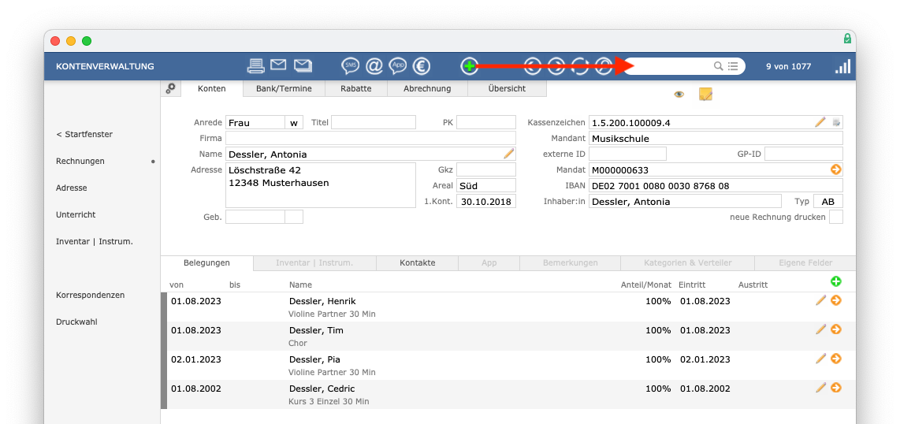Select the Belegungen tab
Image resolution: width=900 pixels, height=424 pixels.
206,262
